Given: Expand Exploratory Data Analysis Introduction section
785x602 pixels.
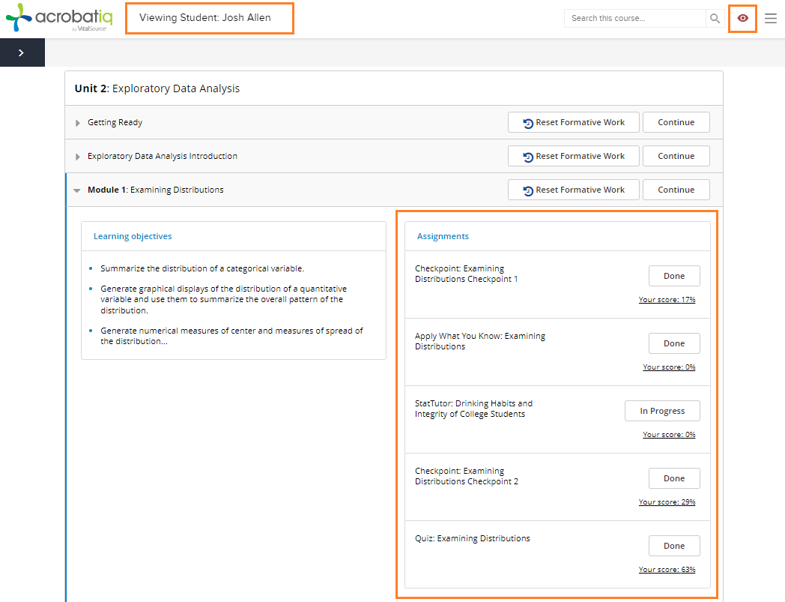Looking at the screenshot, I should point(77,157).
